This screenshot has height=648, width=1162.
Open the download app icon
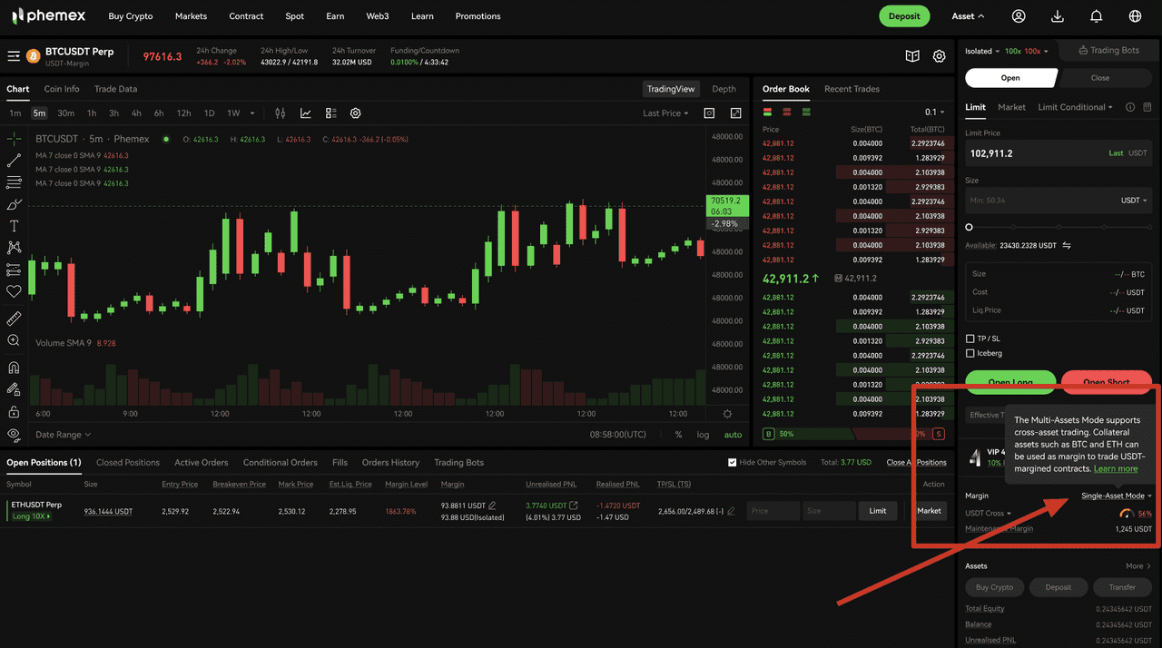[x=1058, y=16]
